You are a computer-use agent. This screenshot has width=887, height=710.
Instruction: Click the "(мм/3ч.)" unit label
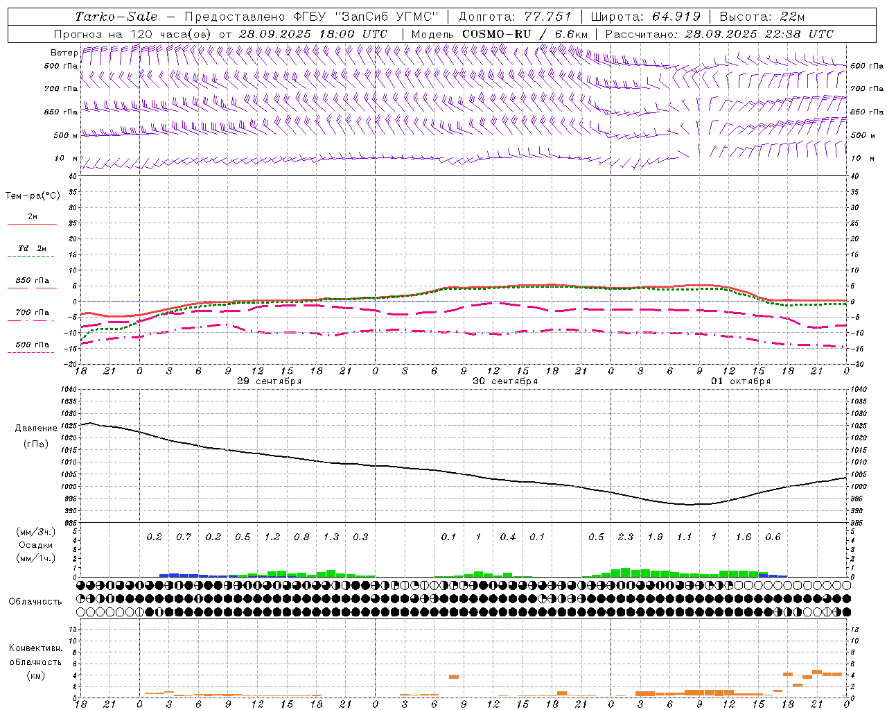(35, 532)
